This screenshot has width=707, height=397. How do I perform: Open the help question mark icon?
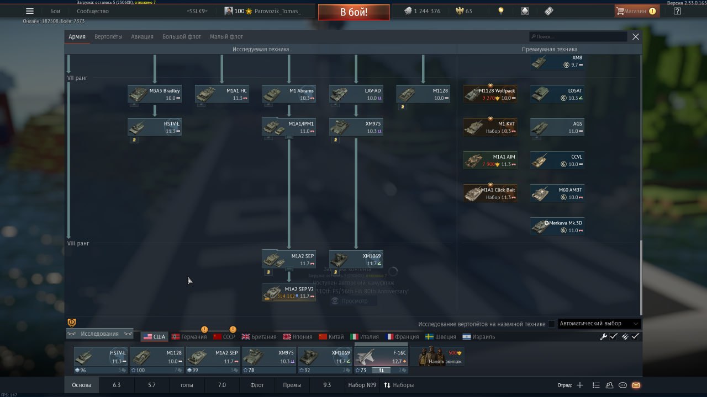tap(678, 11)
